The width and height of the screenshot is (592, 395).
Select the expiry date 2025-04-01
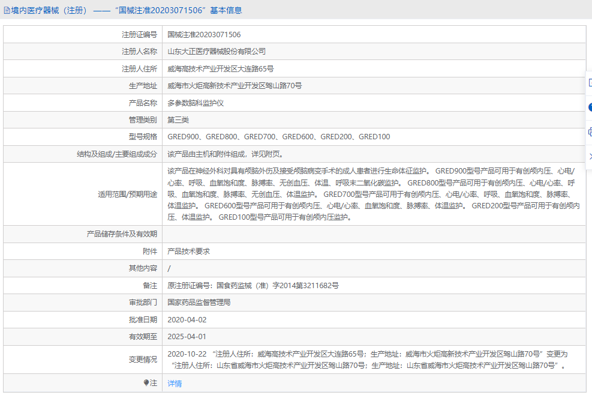coord(187,337)
